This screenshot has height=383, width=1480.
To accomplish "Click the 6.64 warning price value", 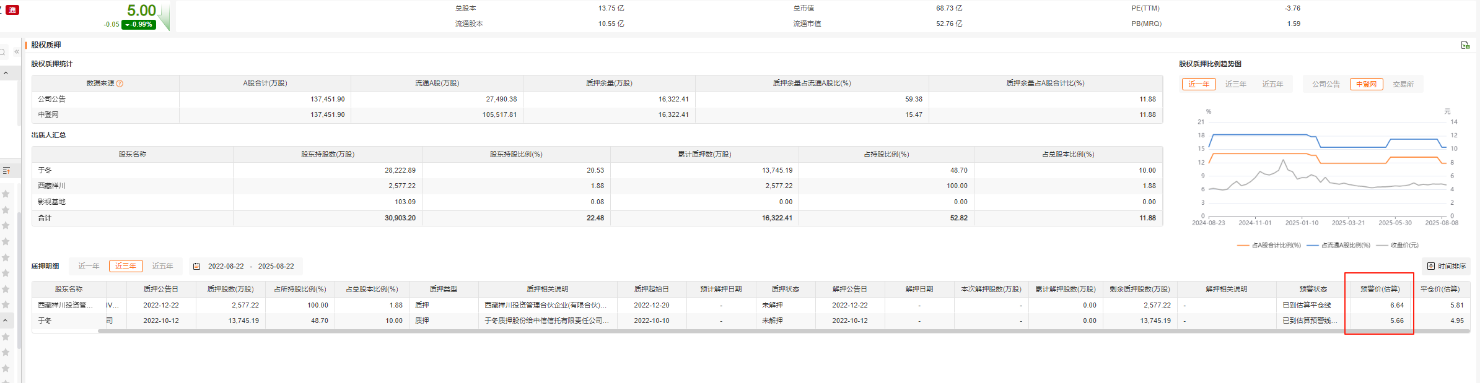I will click(1396, 305).
